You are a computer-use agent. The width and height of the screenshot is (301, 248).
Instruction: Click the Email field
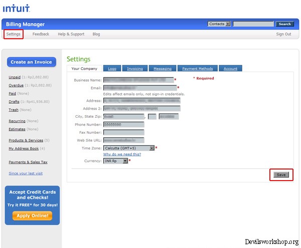pyautogui.click(x=140, y=88)
